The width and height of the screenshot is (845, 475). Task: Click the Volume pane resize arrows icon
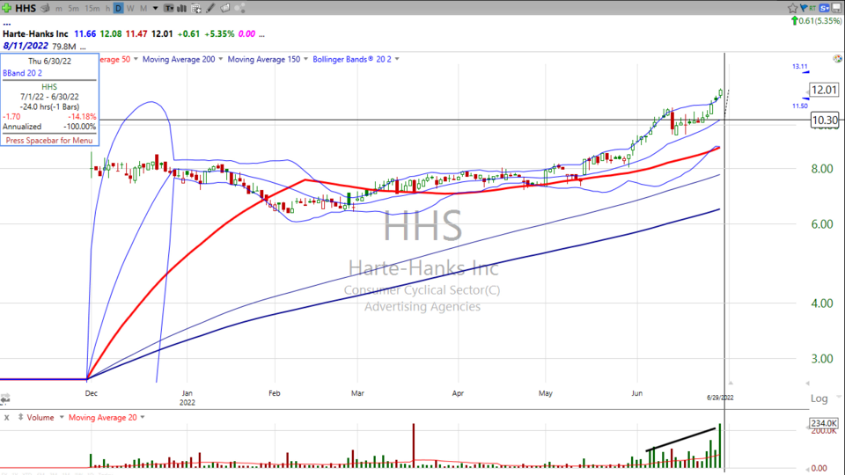click(20, 417)
